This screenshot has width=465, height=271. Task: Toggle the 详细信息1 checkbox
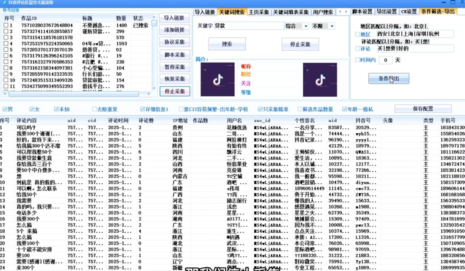click(x=142, y=109)
